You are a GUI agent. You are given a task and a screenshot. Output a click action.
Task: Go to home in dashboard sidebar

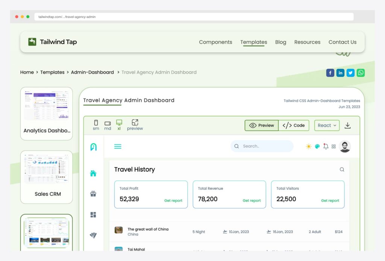pos(93,173)
